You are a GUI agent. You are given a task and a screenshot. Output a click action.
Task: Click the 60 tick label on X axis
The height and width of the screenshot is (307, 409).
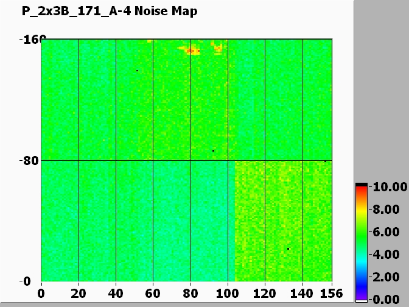[x=153, y=293]
